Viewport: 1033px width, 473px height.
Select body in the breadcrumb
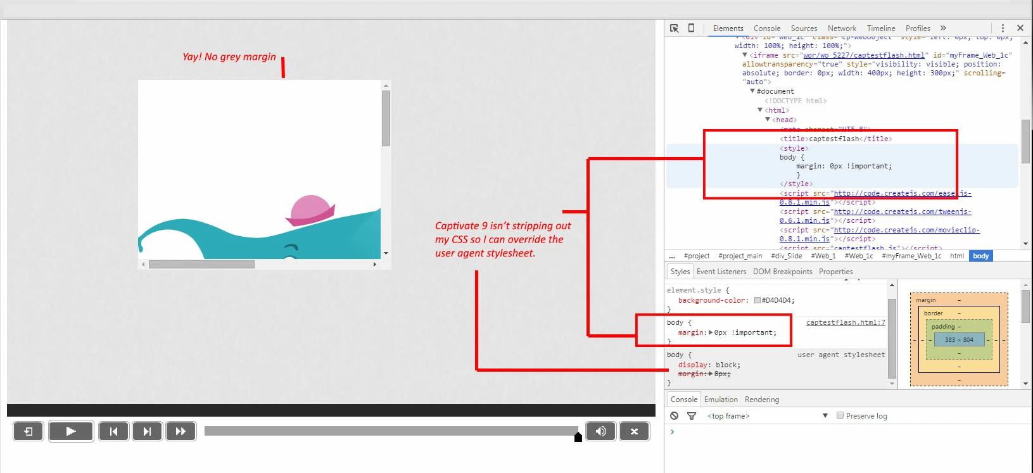click(981, 256)
